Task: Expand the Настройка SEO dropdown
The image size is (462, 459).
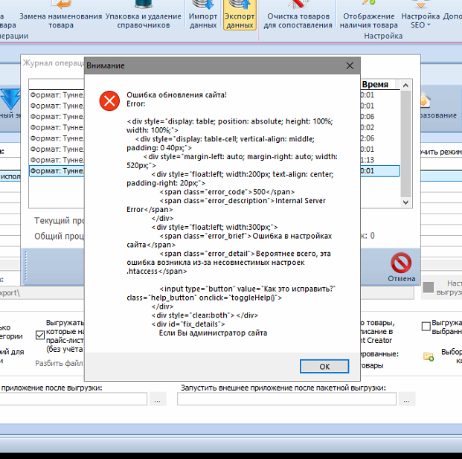Action: 420,15
